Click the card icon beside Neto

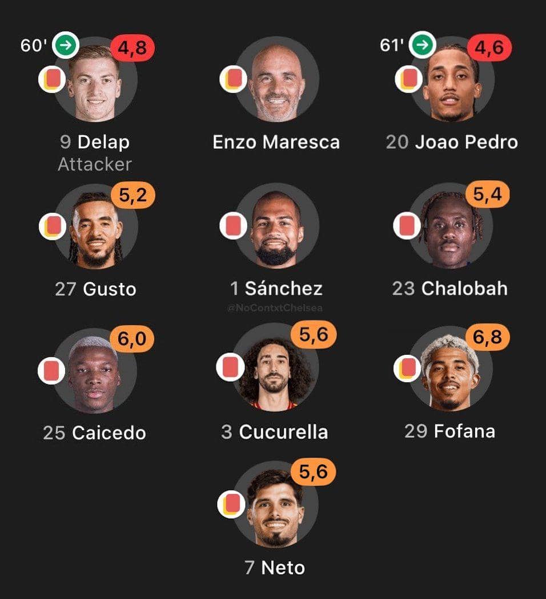pyautogui.click(x=232, y=504)
